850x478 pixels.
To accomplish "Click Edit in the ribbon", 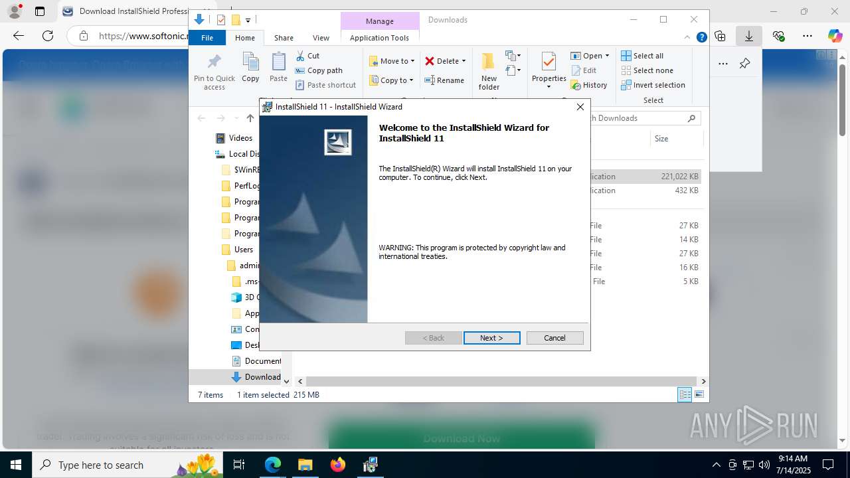I will click(584, 70).
